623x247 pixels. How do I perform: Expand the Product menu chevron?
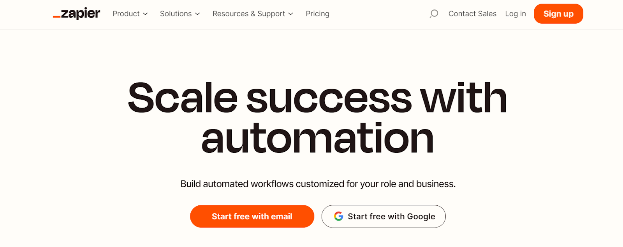pos(145,14)
